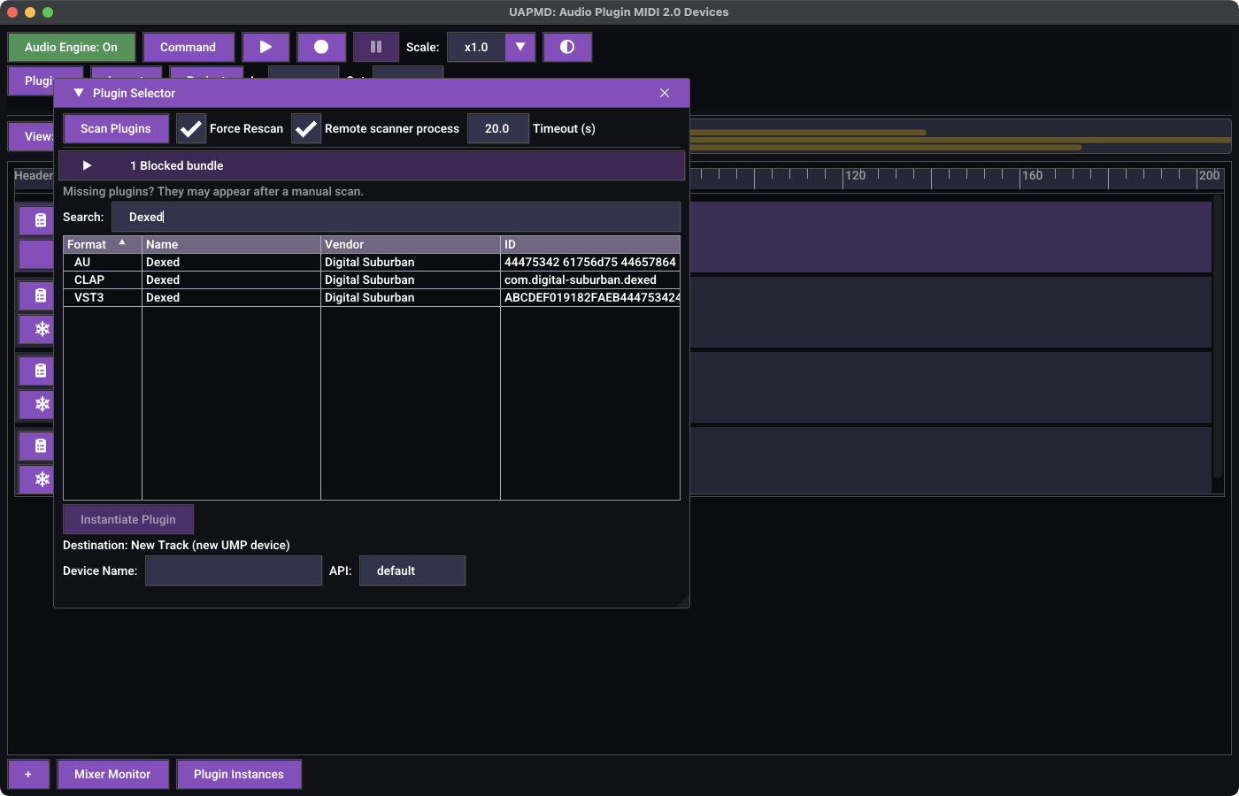The image size is (1239, 796).
Task: Click the vertical scrollbar of the track area
Action: (x=1219, y=336)
